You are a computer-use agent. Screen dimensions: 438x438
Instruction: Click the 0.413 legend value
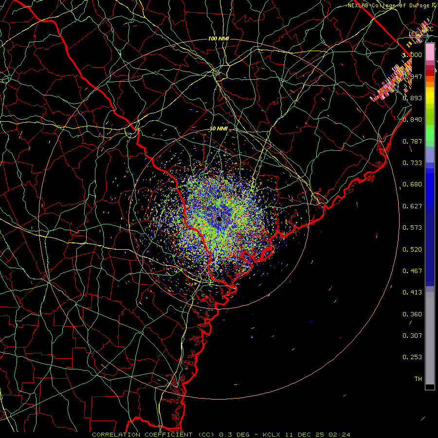pyautogui.click(x=412, y=292)
